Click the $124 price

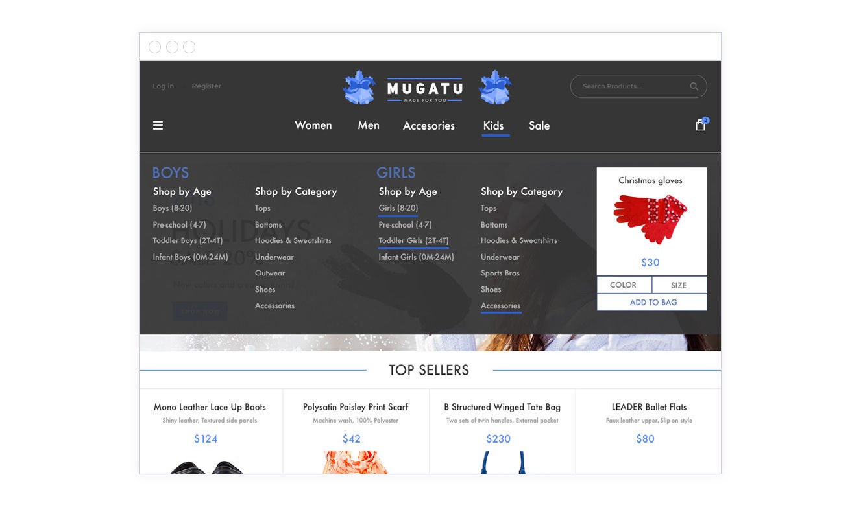(206, 439)
